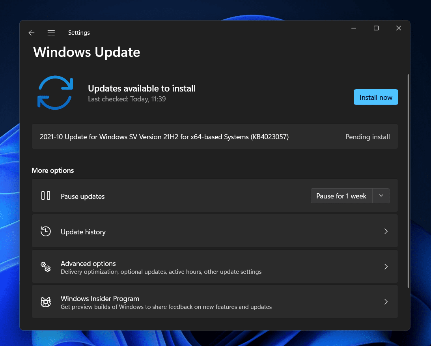Open the hamburger navigation menu

[51, 33]
